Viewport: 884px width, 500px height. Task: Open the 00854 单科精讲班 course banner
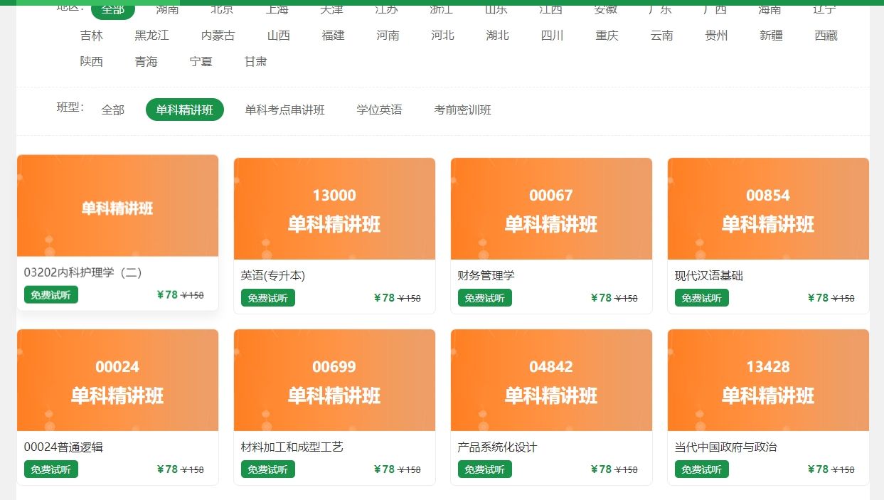pos(768,209)
